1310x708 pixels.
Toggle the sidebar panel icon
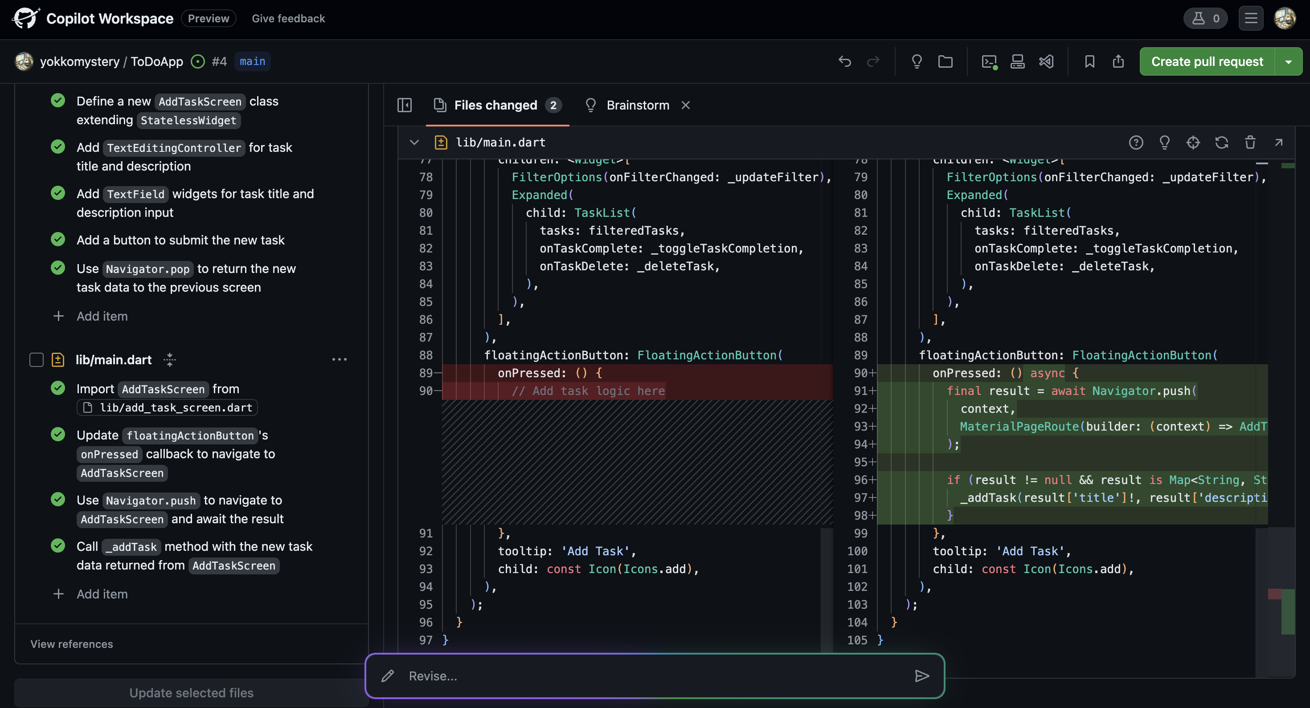pyautogui.click(x=404, y=105)
